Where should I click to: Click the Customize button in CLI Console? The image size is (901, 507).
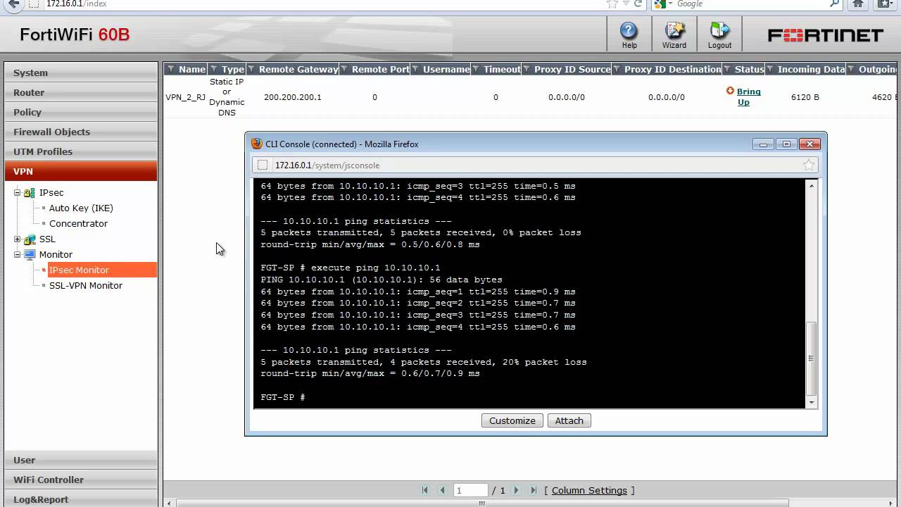(512, 420)
